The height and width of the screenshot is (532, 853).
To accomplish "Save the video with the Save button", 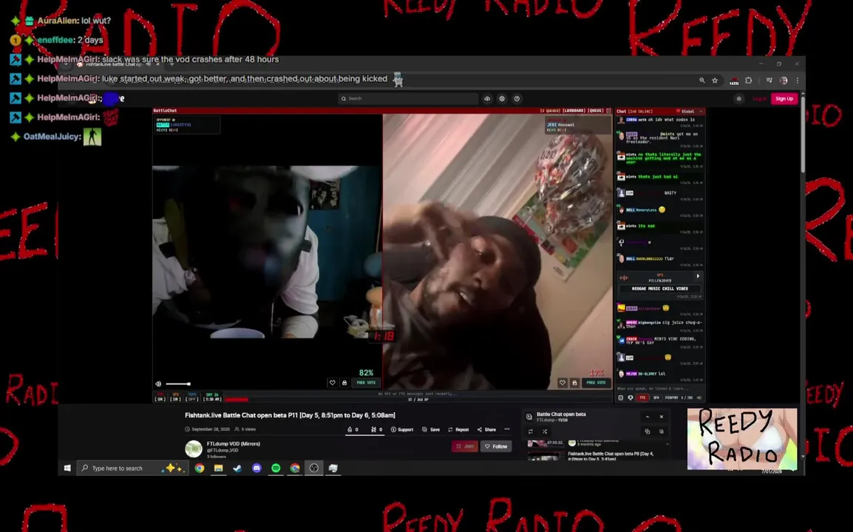I will (x=431, y=429).
